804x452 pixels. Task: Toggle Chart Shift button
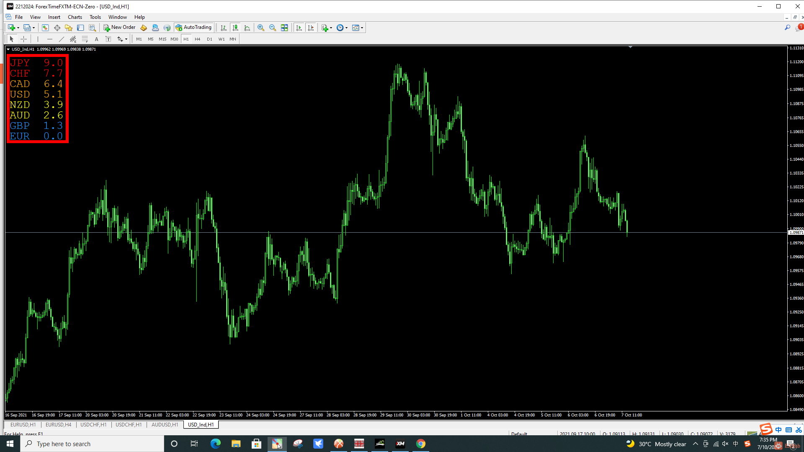click(311, 28)
